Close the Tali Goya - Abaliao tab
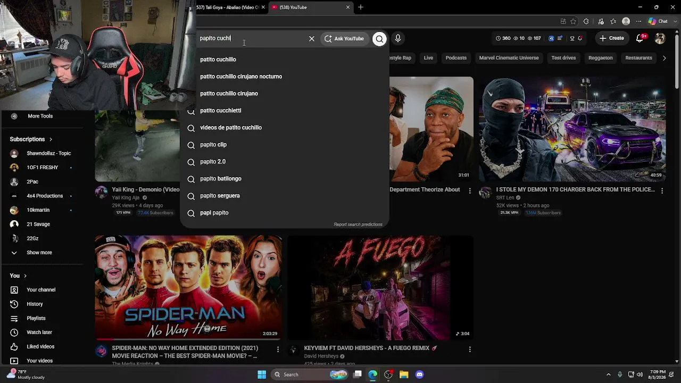681x383 pixels. (263, 7)
